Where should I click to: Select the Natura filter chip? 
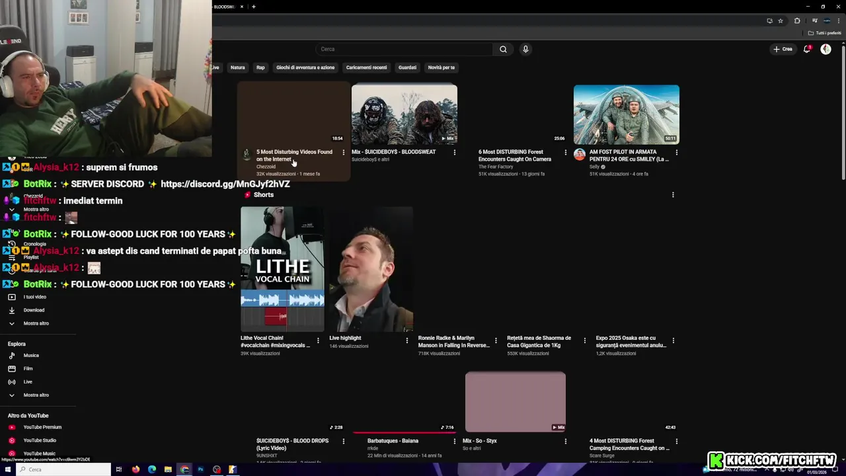point(237,67)
